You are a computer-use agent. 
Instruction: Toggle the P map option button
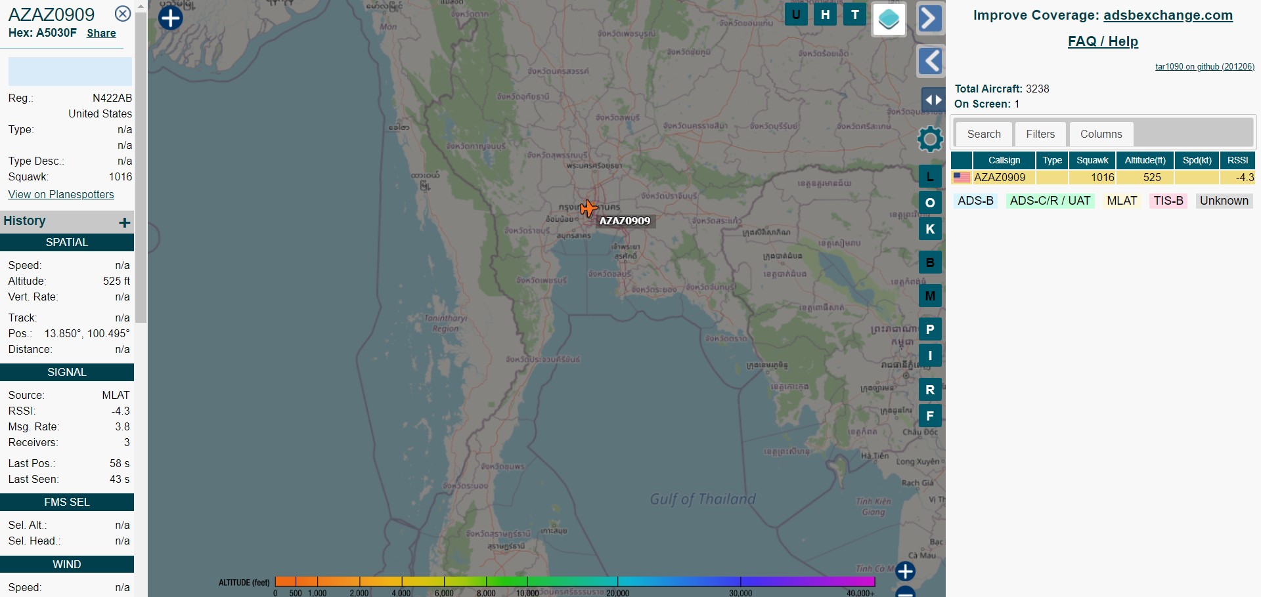(930, 329)
